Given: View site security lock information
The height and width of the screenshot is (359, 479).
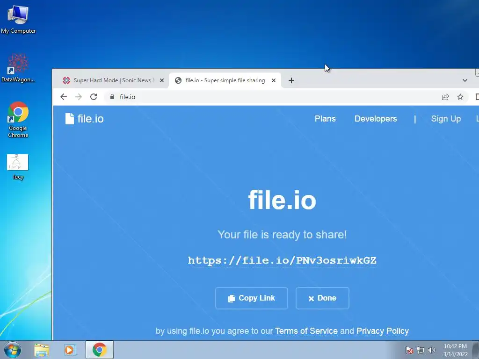Looking at the screenshot, I should (112, 97).
